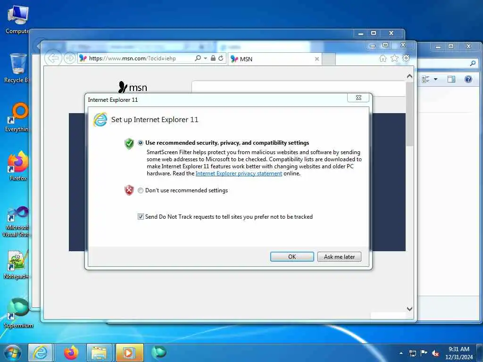The height and width of the screenshot is (362, 483).
Task: Click the IE forward navigation arrow
Action: pyautogui.click(x=70, y=58)
